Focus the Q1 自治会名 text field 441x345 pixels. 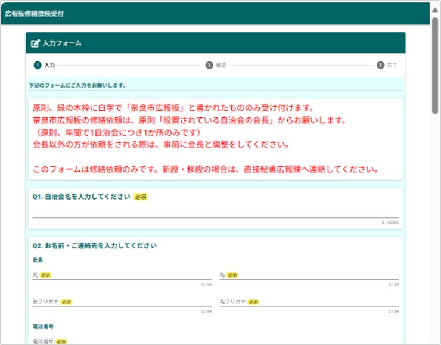tap(216, 212)
